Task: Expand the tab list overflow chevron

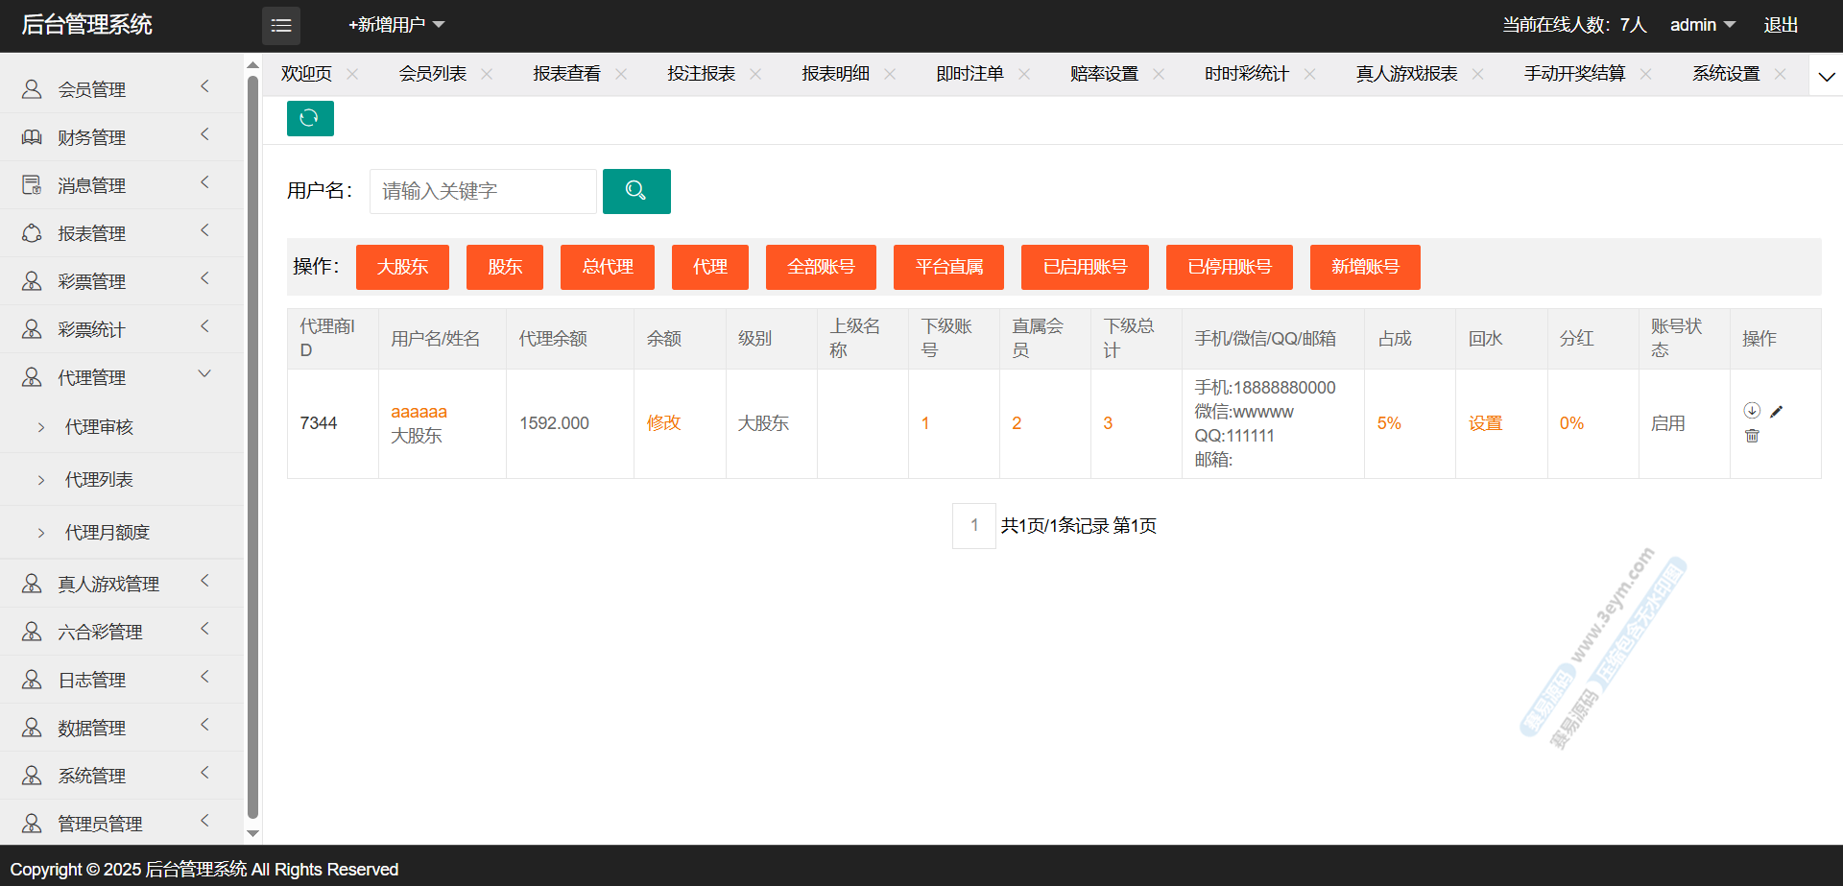Action: click(1826, 77)
